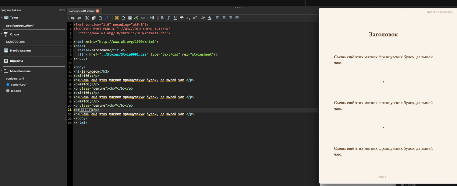Toggle bold formatting
Screen dimensions: 457x186
pyautogui.click(x=162, y=18)
